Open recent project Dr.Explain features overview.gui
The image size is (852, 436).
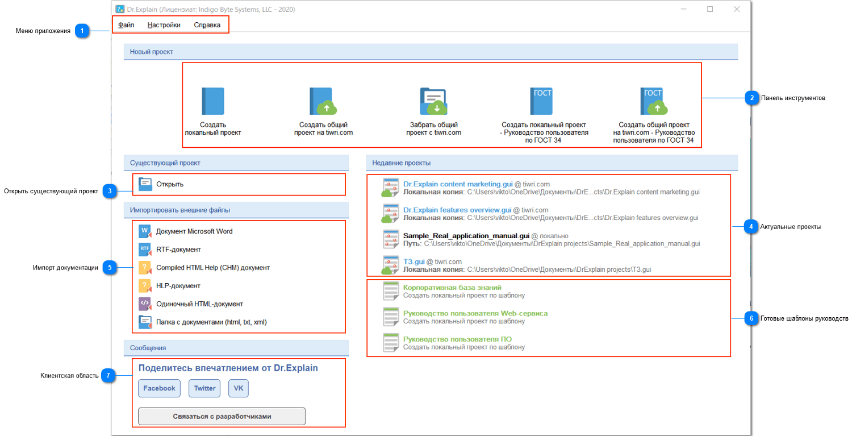(457, 210)
